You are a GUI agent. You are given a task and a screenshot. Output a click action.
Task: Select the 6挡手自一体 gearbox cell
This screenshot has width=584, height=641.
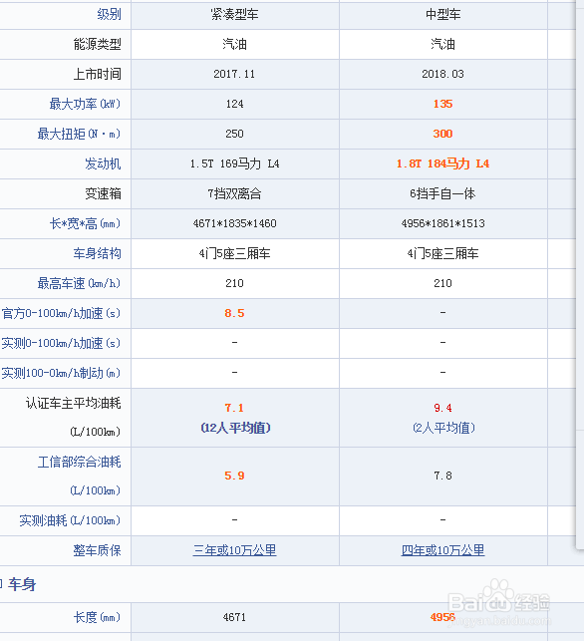tap(443, 193)
